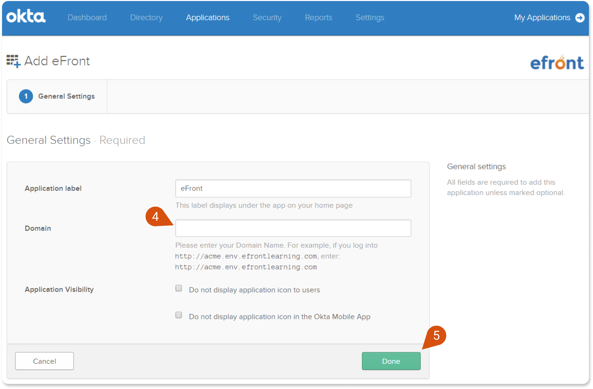Open the Settings menu
This screenshot has height=389, width=593.
(370, 17)
